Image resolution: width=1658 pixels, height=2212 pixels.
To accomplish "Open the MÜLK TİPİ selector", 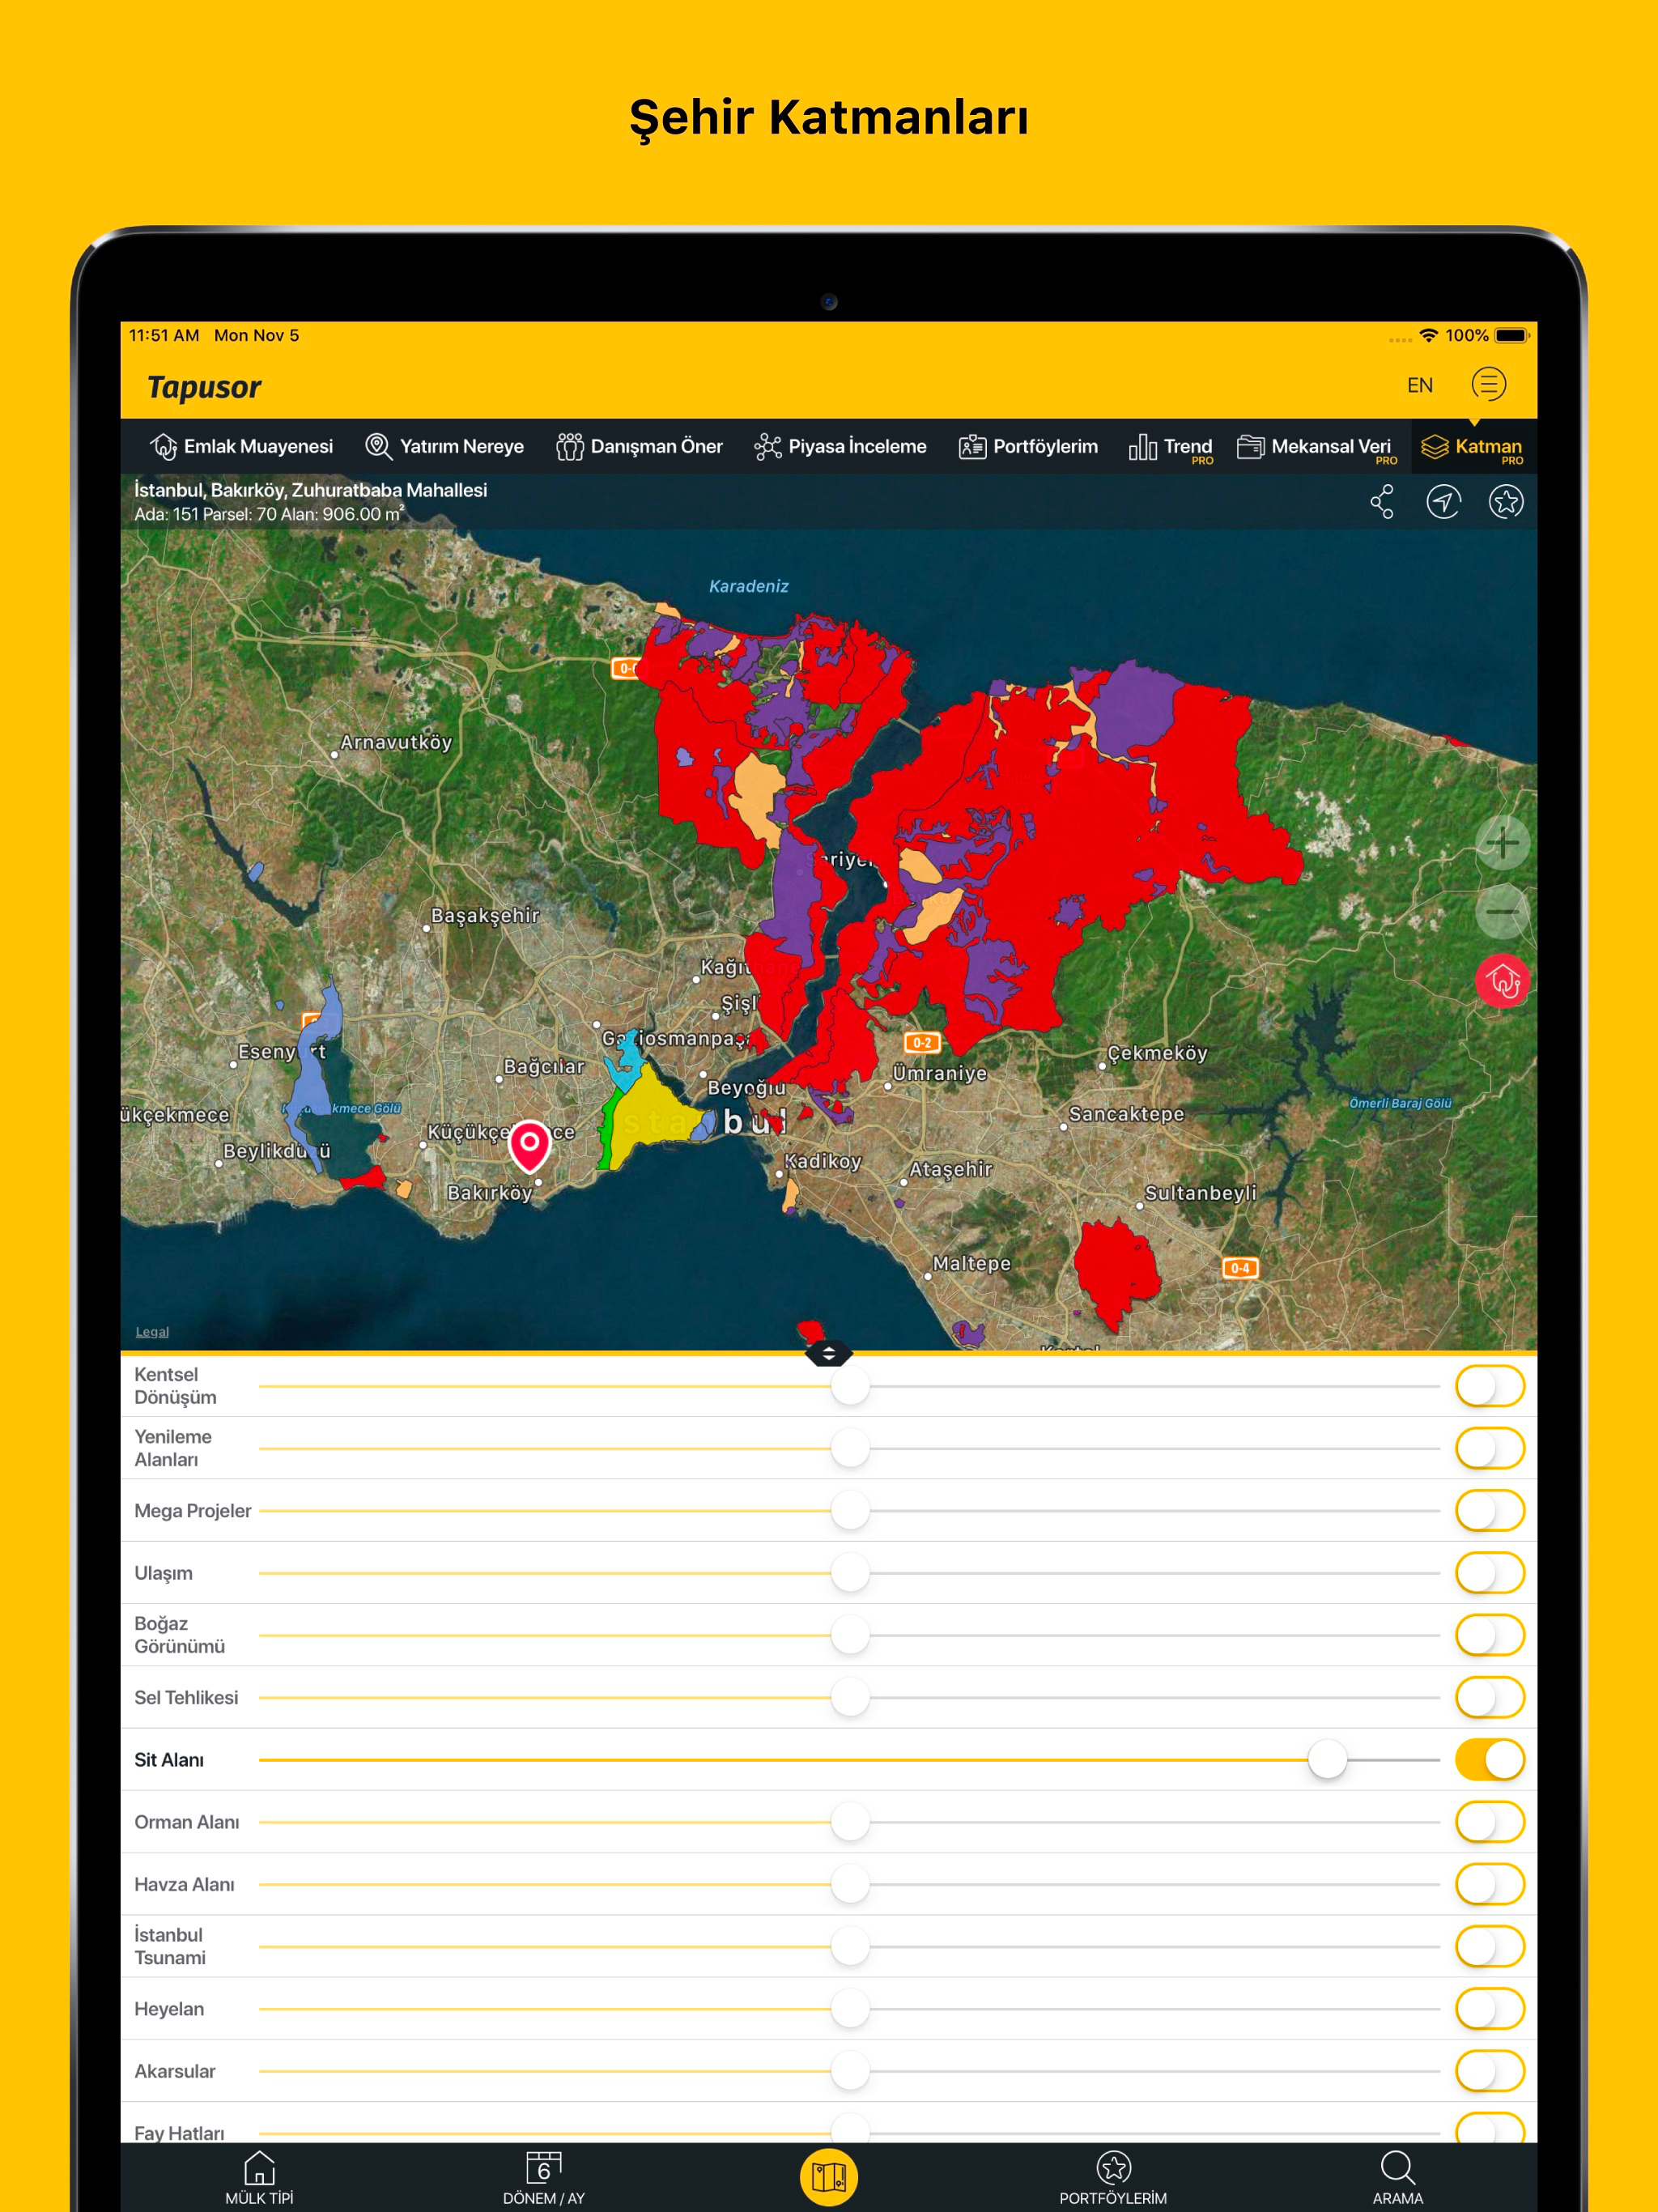I will 259,2178.
